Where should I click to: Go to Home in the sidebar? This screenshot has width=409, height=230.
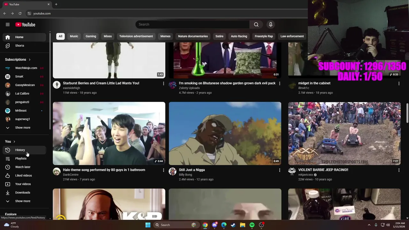[x=24, y=37]
